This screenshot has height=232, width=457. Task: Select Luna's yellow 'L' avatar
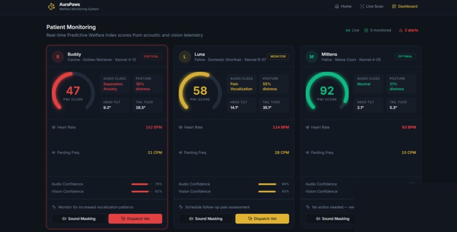(x=184, y=57)
